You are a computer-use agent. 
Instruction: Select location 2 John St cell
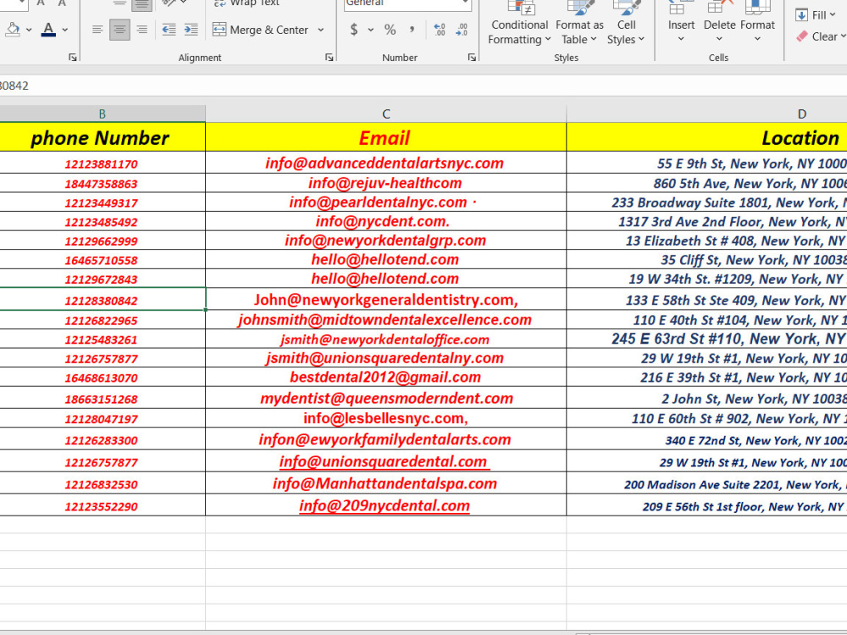point(706,399)
